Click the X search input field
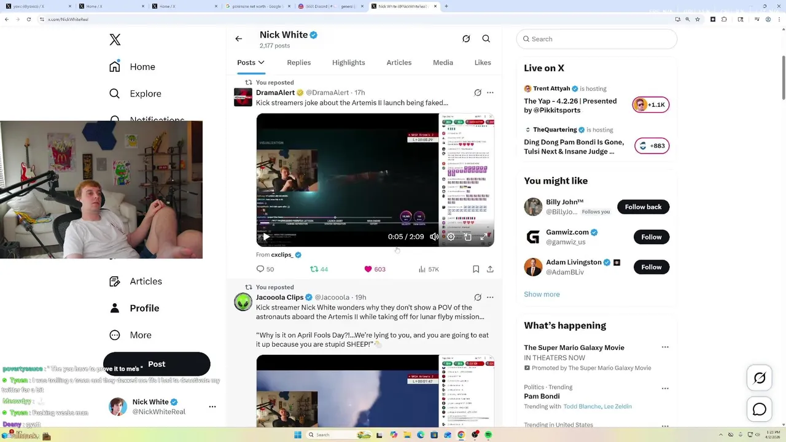786x442 pixels. [597, 39]
